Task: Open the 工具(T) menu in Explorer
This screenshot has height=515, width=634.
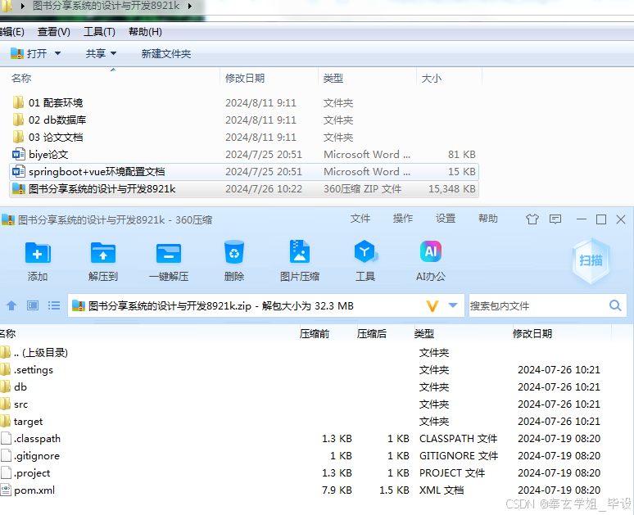Action: point(99,32)
